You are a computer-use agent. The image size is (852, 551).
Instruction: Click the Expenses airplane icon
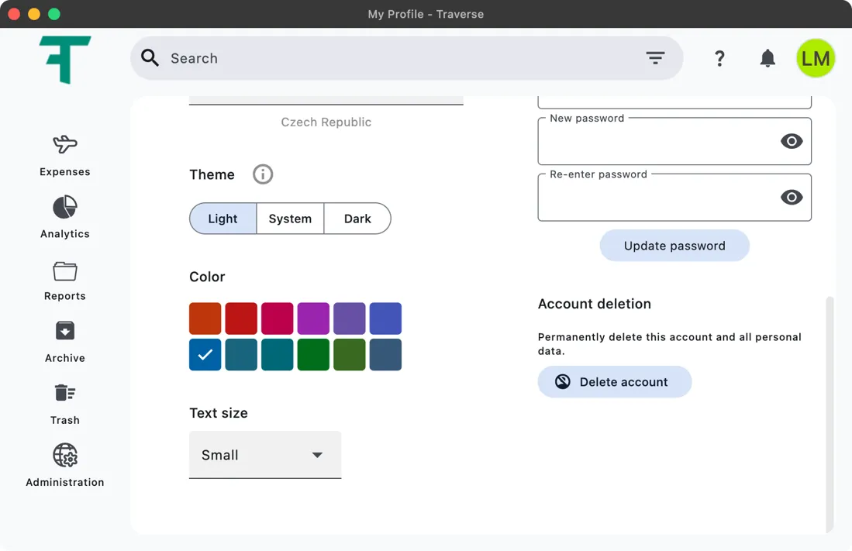(64, 145)
